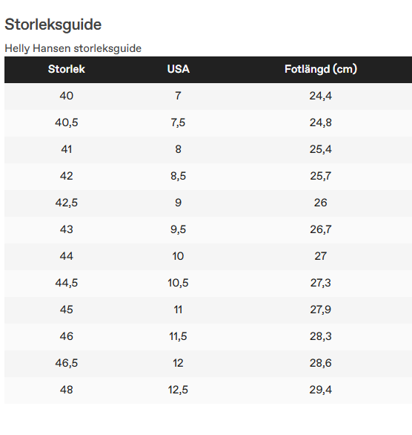The image size is (412, 435).
Task: Click the Fotlängd (cm) column header
Action: (321, 69)
